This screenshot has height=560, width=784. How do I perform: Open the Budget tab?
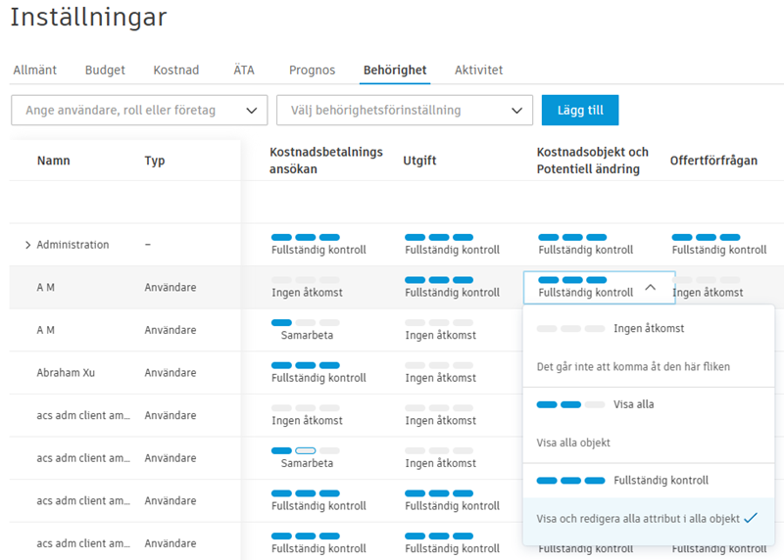105,70
